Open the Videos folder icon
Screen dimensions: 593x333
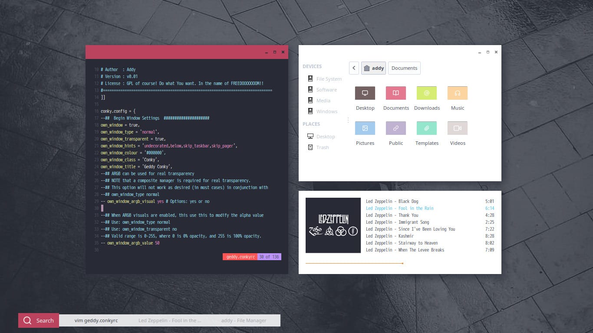[x=458, y=128]
